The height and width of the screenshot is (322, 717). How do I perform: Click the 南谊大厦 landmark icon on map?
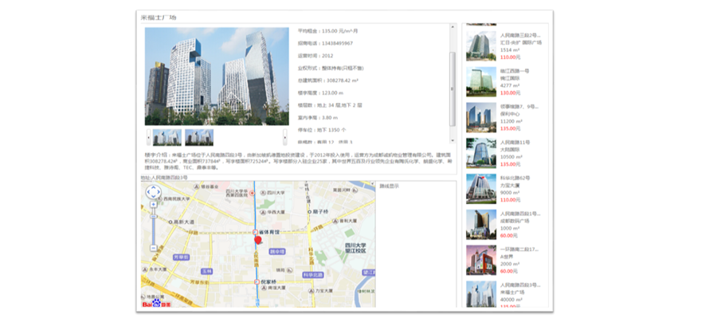tap(264, 289)
